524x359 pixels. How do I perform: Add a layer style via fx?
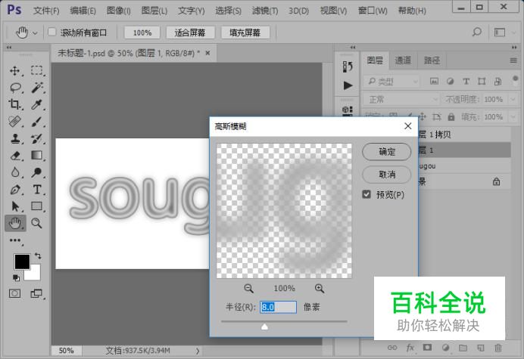(x=410, y=348)
